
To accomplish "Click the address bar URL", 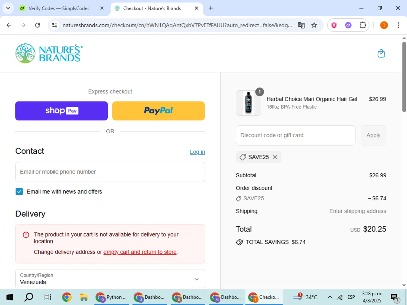I will coord(177,25).
